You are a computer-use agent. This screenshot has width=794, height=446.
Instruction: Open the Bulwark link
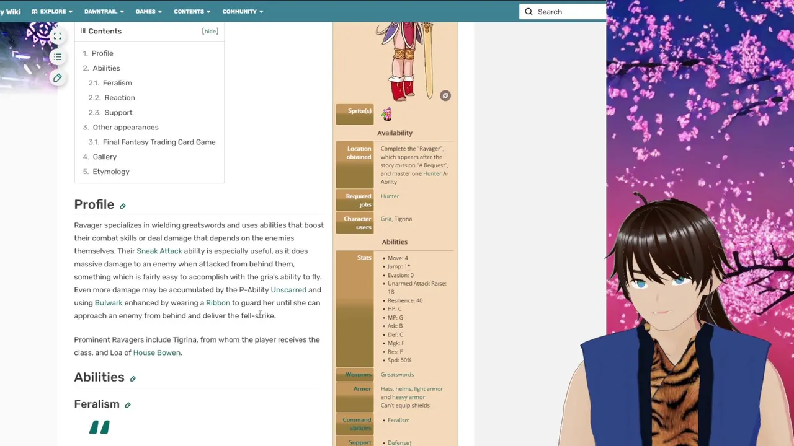click(x=109, y=303)
